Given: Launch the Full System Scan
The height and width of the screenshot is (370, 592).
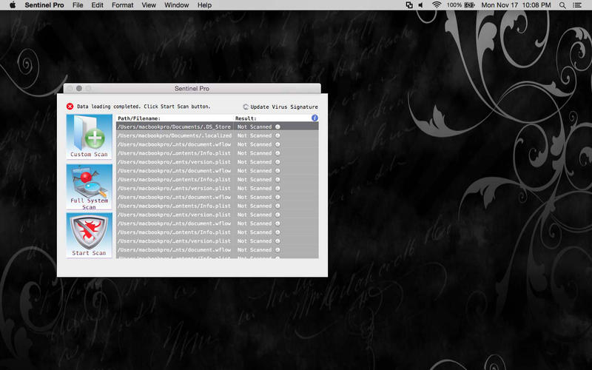Looking at the screenshot, I should coord(89,187).
